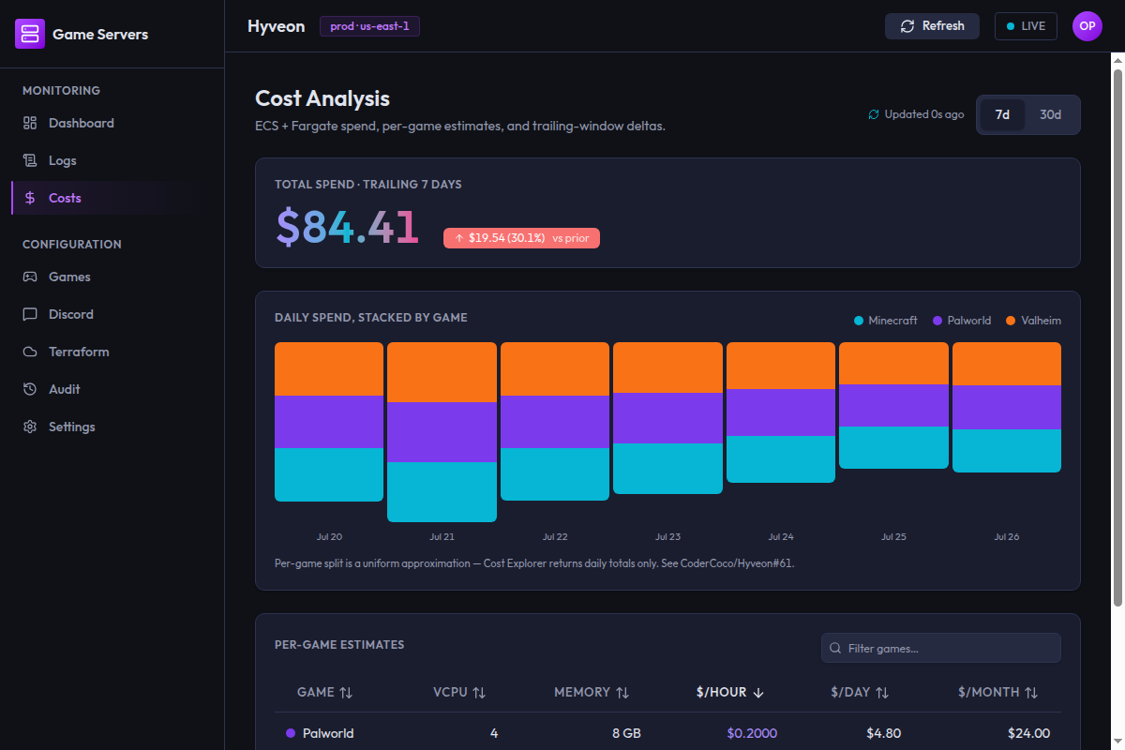
Task: Click the Settings gear icon
Action: [x=30, y=427]
